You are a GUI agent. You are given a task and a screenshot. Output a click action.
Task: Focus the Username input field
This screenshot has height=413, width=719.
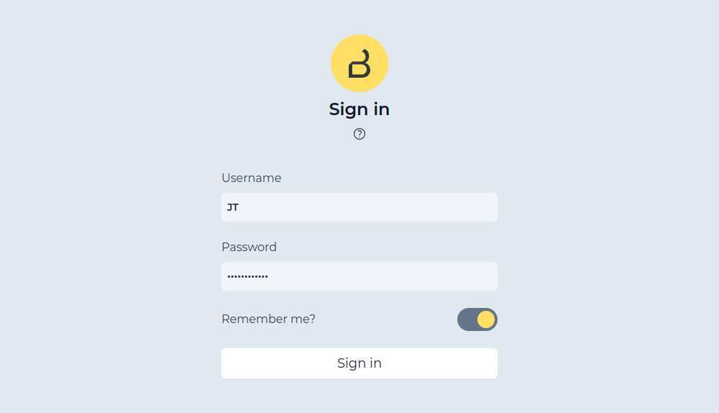click(359, 207)
